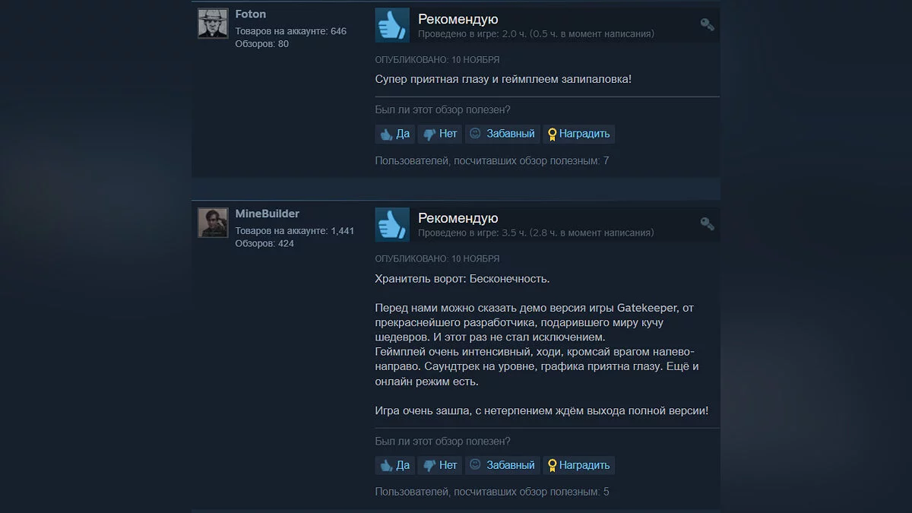Screen dimensions: 912x513
Task: Vote Да on Foton's review
Action: [394, 134]
